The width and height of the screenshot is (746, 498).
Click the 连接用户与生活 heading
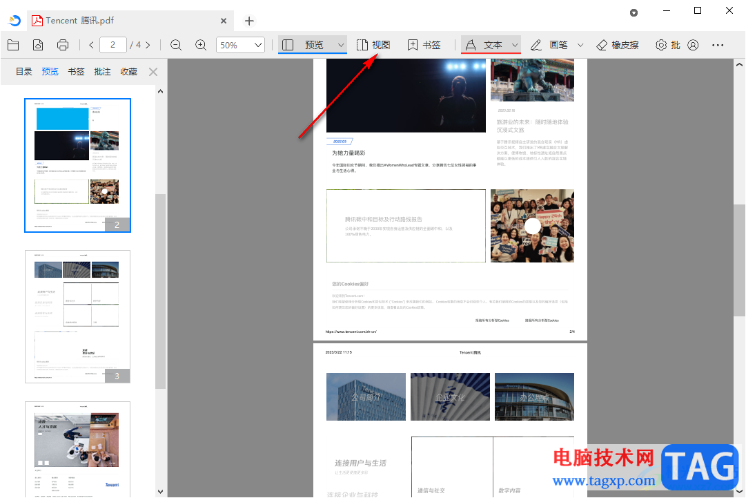[x=361, y=463]
